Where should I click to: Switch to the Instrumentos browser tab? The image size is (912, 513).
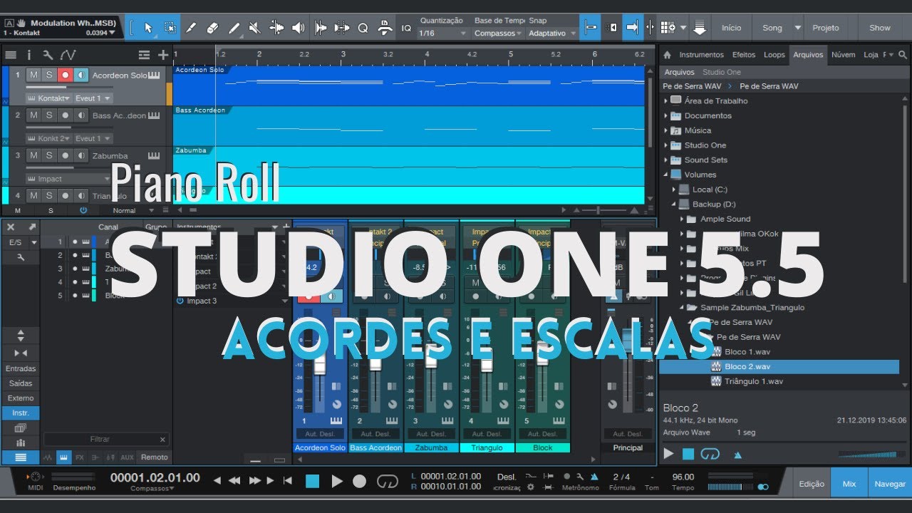tap(701, 55)
